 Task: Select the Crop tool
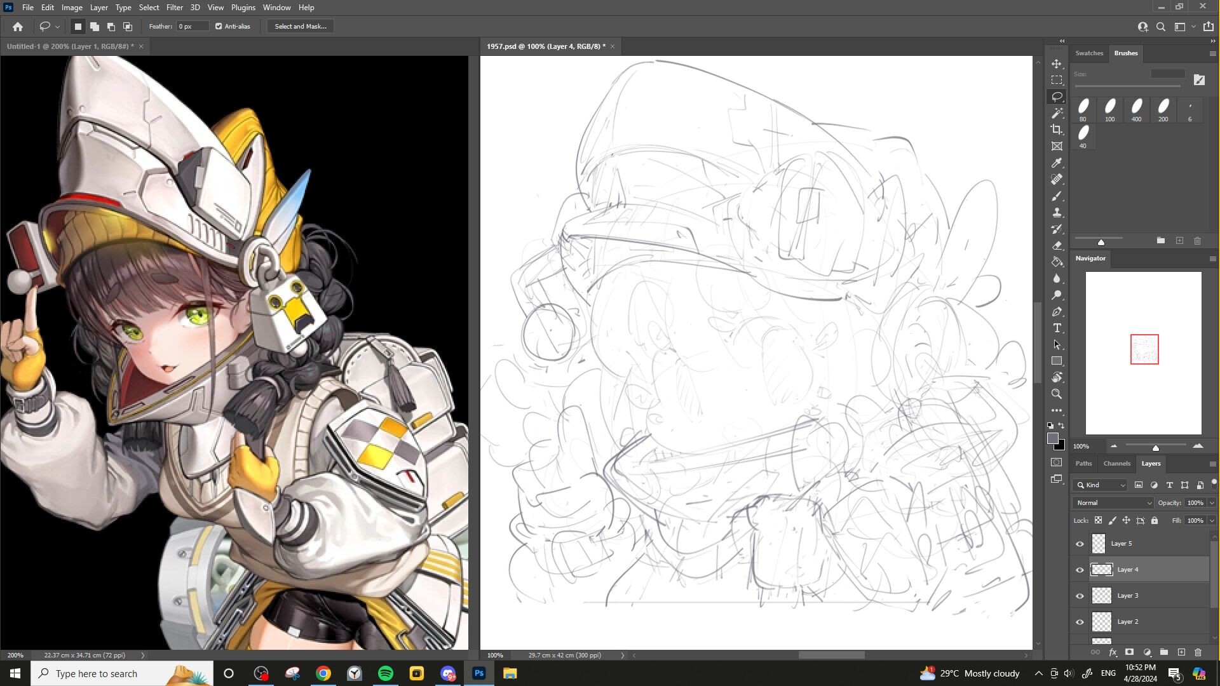(1057, 130)
